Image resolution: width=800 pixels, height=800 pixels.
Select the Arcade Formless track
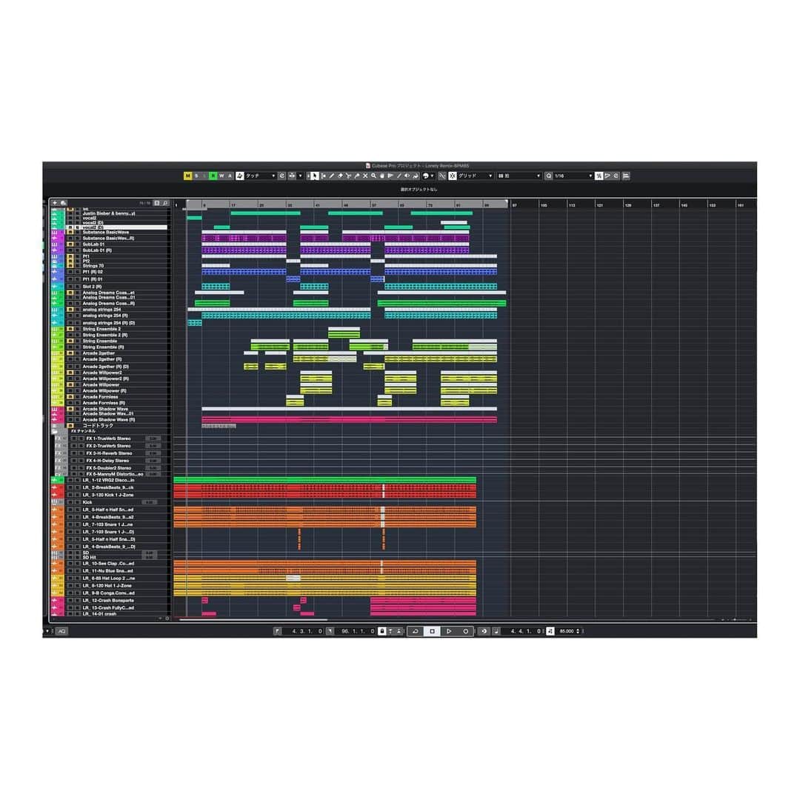coord(110,396)
